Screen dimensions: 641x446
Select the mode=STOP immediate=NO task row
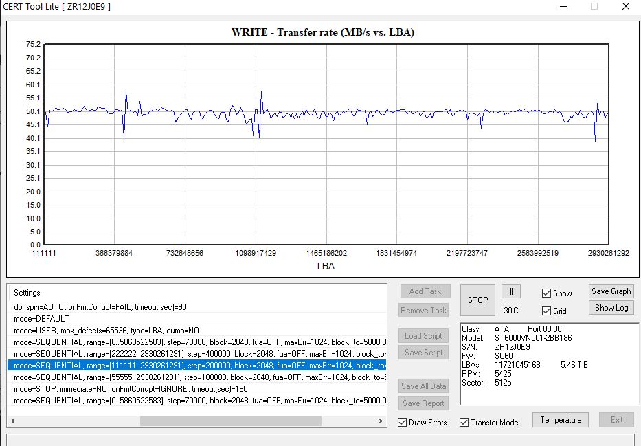pyautogui.click(x=197, y=389)
